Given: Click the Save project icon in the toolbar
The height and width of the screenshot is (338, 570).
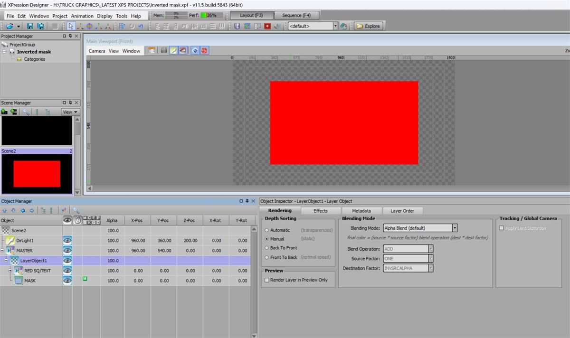Looking at the screenshot, I should coord(30,26).
